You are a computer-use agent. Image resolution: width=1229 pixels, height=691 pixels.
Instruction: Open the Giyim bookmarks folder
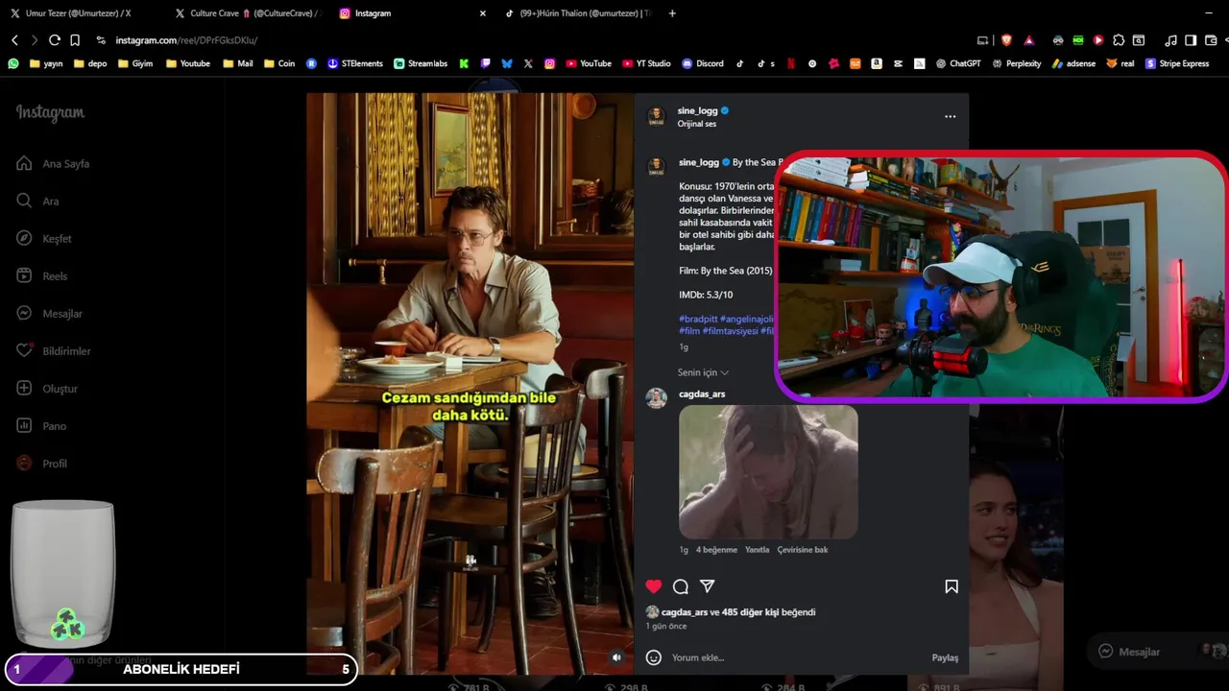(x=135, y=63)
